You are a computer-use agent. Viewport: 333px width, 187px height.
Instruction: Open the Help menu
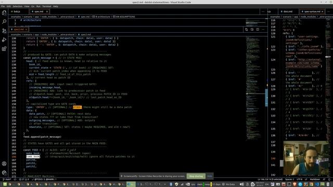point(56,6)
